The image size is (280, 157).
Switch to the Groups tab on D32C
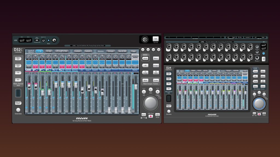[111, 51]
